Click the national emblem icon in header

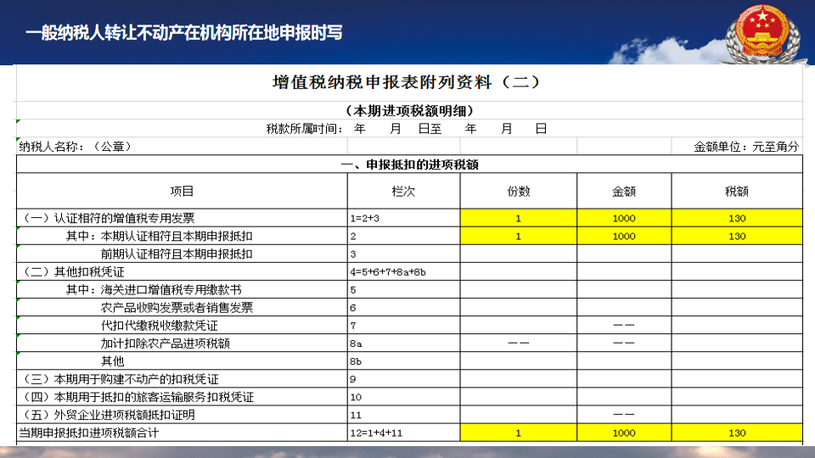pyautogui.click(x=762, y=32)
